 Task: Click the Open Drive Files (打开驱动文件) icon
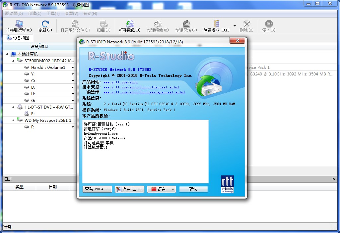pyautogui.click(x=75, y=23)
